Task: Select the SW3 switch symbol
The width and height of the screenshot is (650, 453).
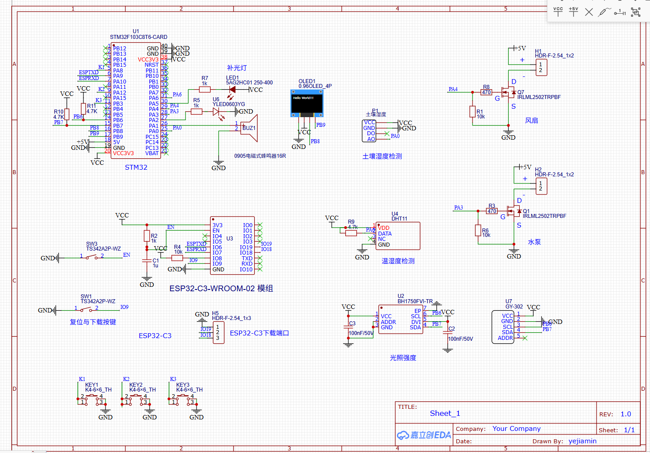Action: pos(92,256)
